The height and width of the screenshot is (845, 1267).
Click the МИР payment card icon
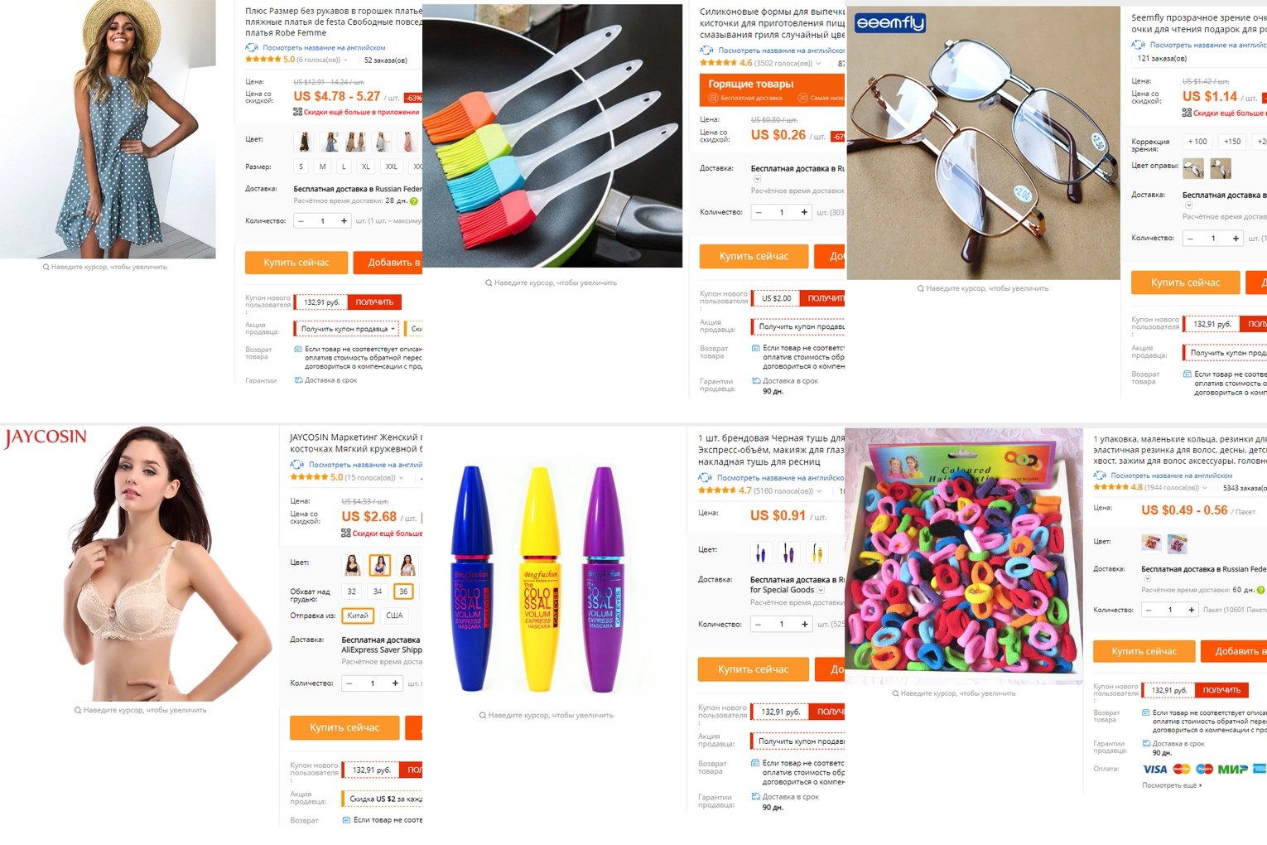click(x=1232, y=769)
